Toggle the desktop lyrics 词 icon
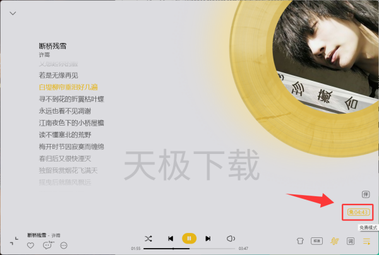379x255 pixels. point(351,241)
